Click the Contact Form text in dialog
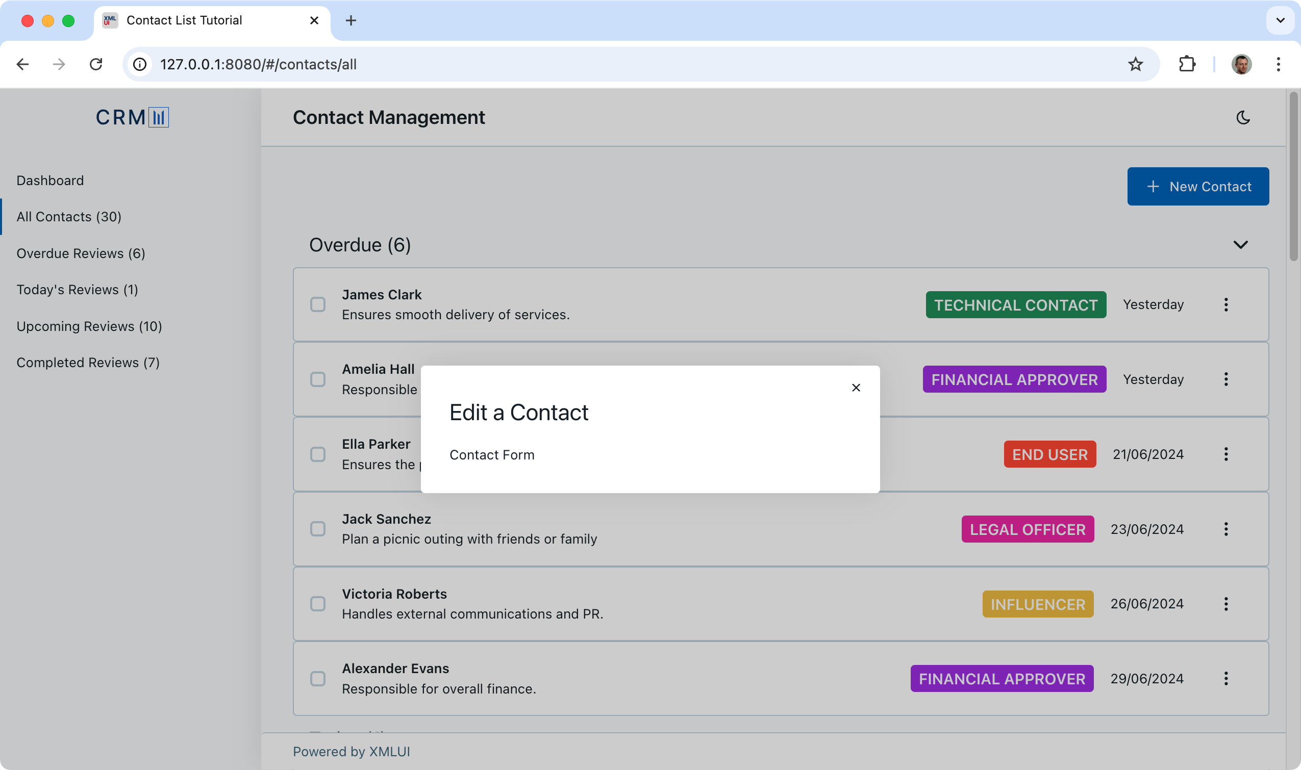The height and width of the screenshot is (770, 1301). click(x=492, y=455)
